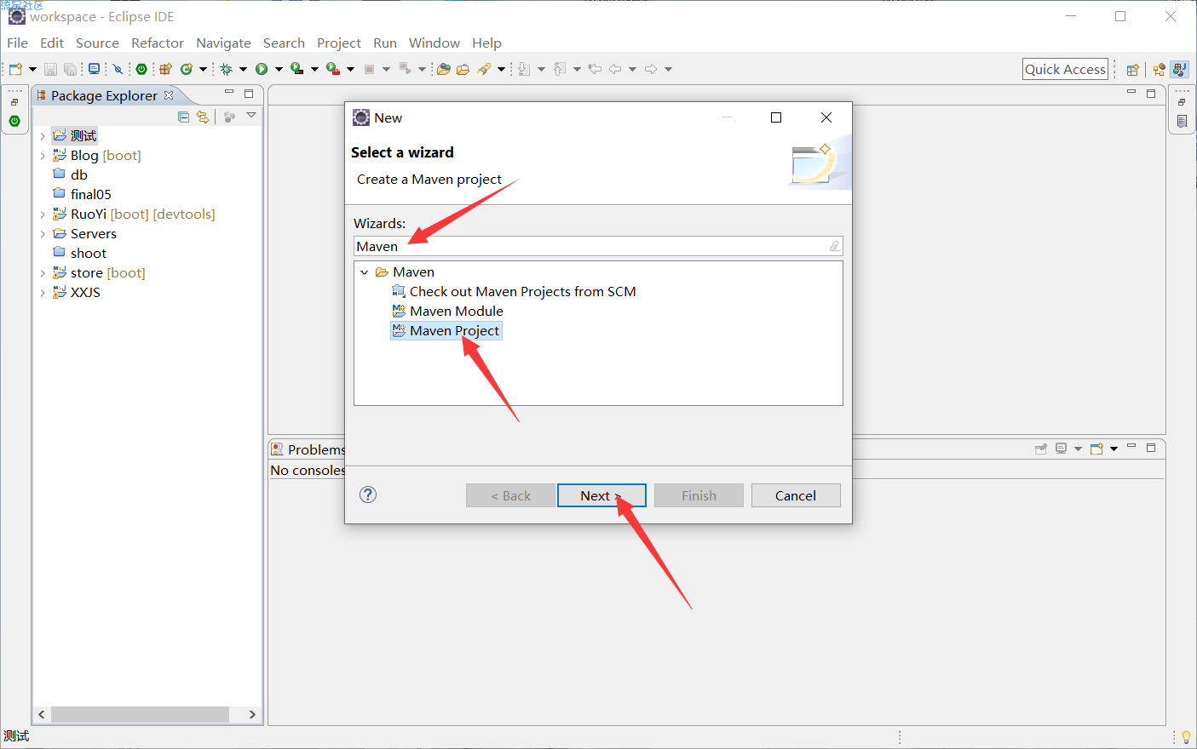Screen dimensions: 1197x749
Task: Click the Task List icon in right trim
Action: (1182, 122)
